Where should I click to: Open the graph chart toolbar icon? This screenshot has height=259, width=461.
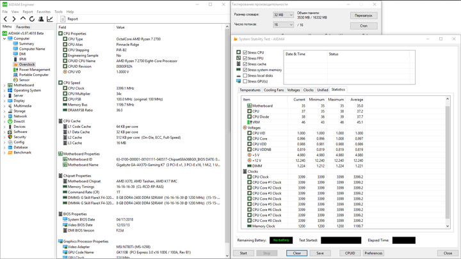pyautogui.click(x=50, y=19)
